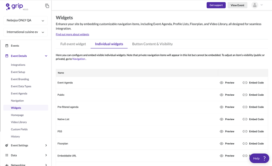Go to Custom Fields in sidebar
Image resolution: width=272 pixels, height=166 pixels.
(x=19, y=129)
